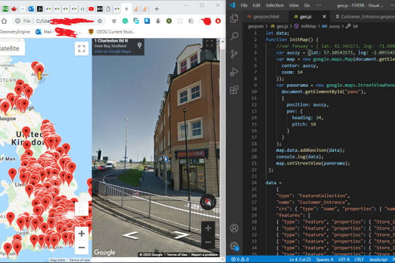Change encoding via UTF-8 status item
The height and width of the screenshot is (263, 395).
pos(344,259)
